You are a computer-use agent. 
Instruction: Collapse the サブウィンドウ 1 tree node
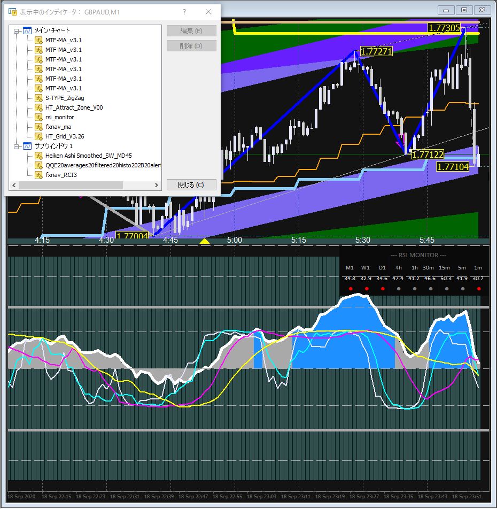(17, 146)
